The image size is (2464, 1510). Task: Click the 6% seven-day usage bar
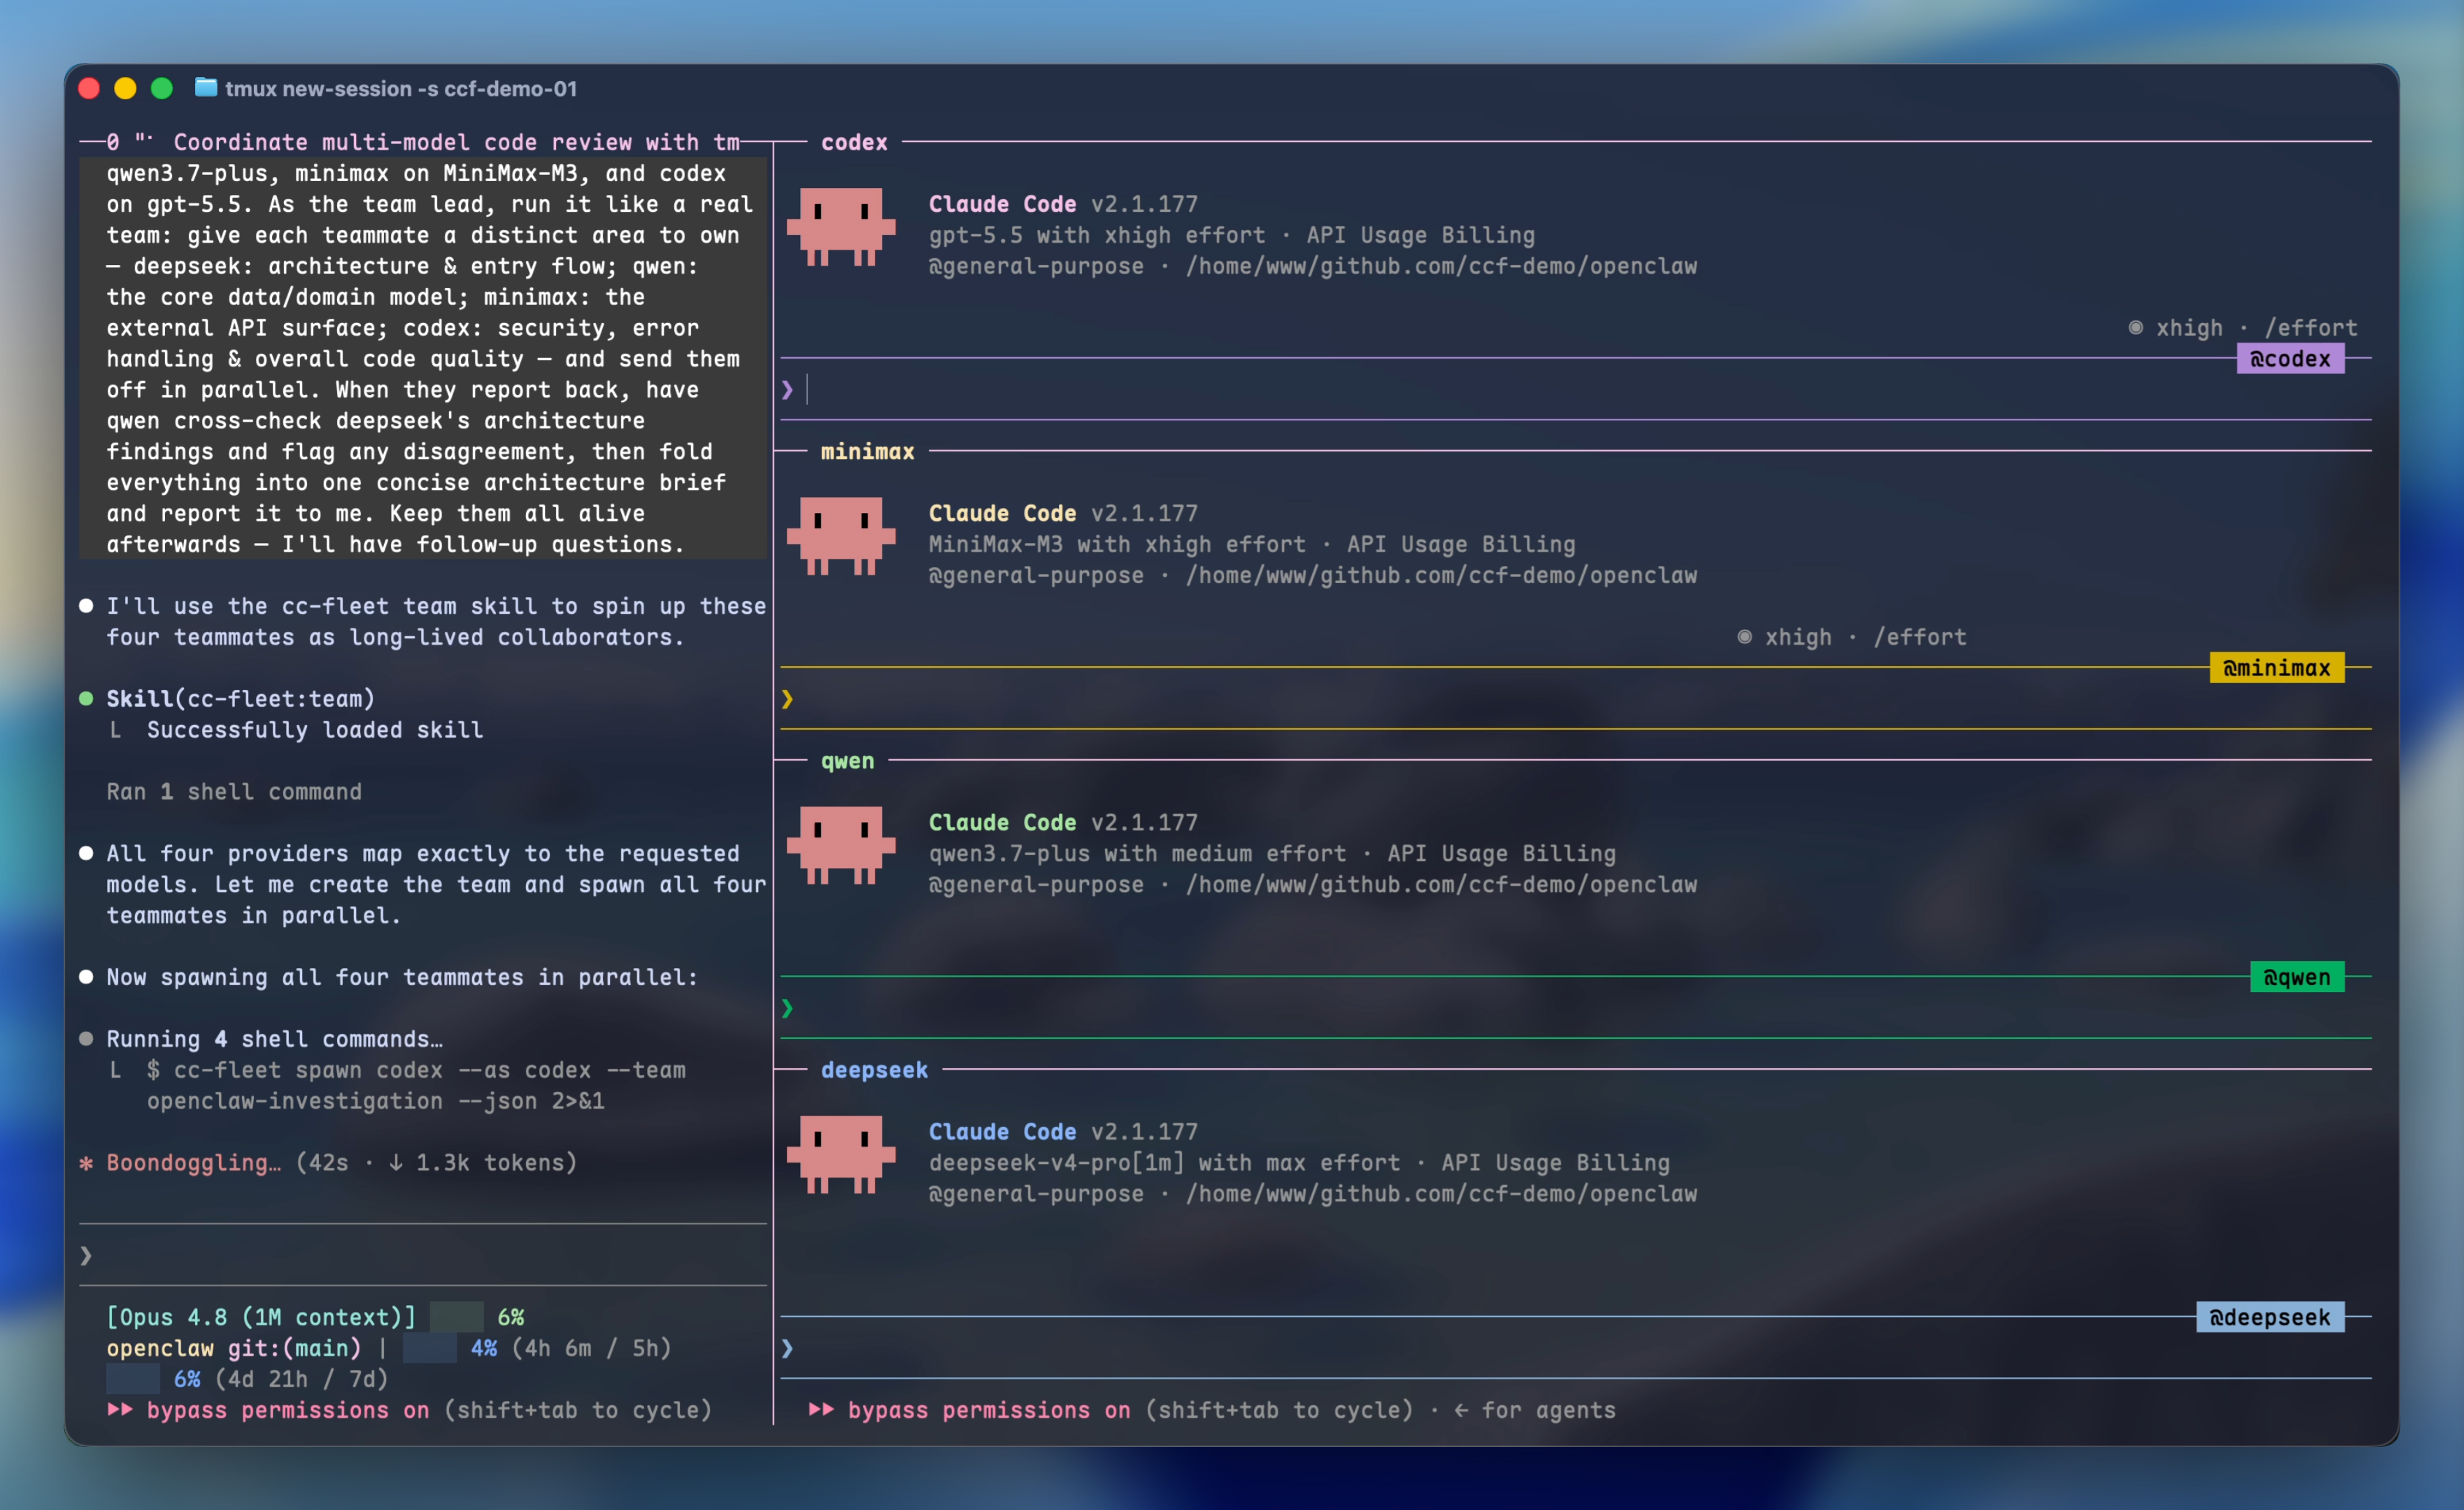(x=133, y=1379)
